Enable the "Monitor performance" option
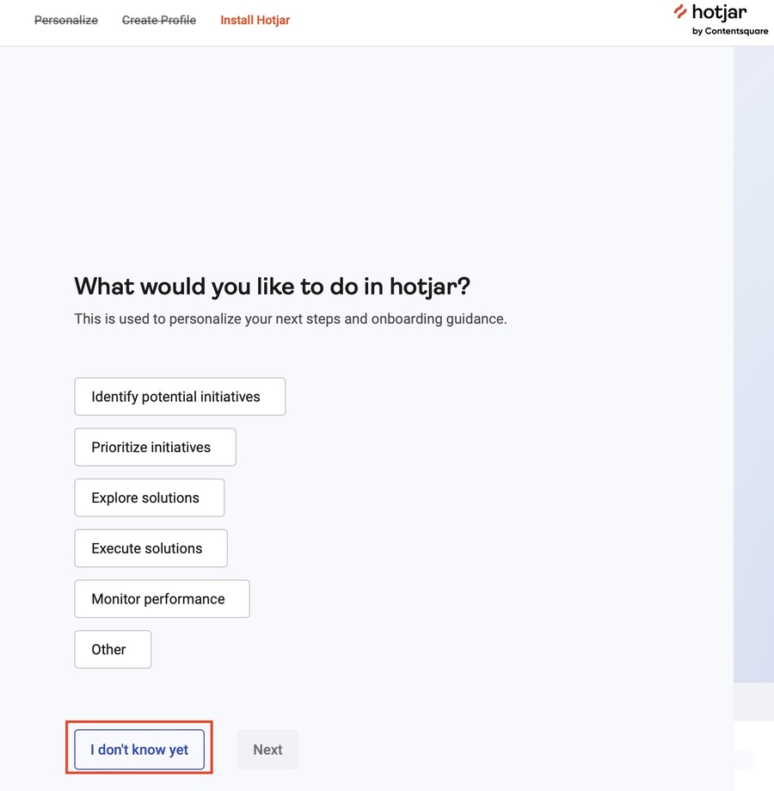 162,599
